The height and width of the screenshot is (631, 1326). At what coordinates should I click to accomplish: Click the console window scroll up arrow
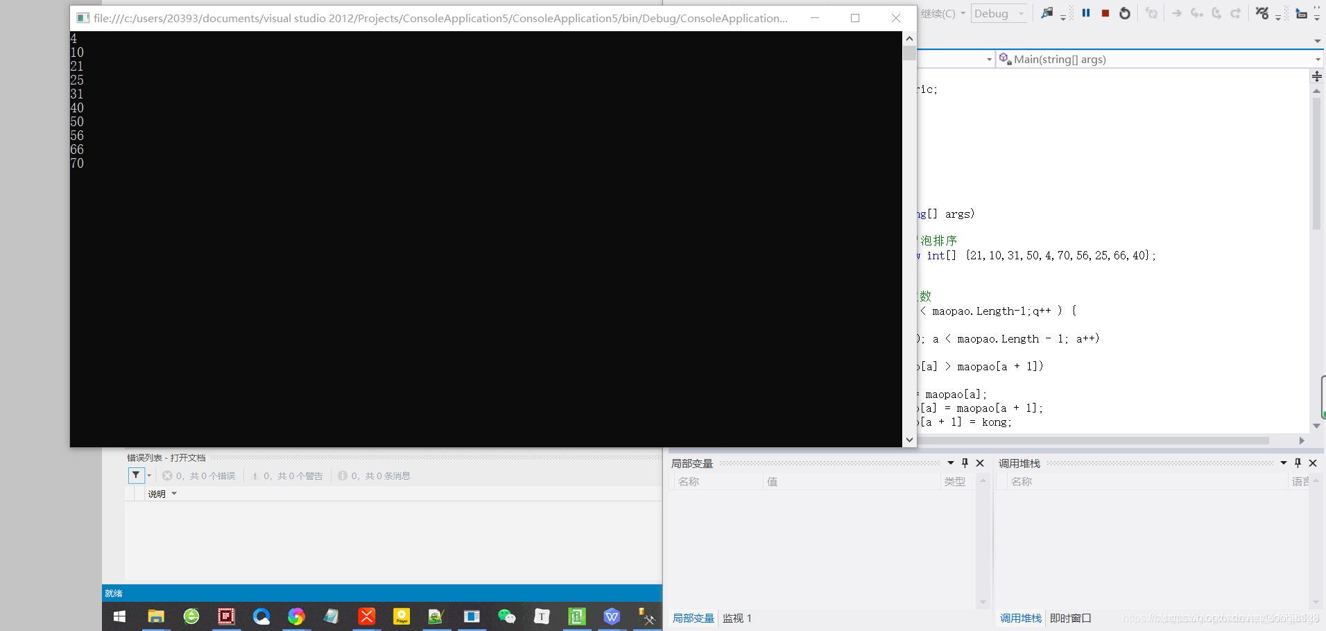pyautogui.click(x=909, y=38)
